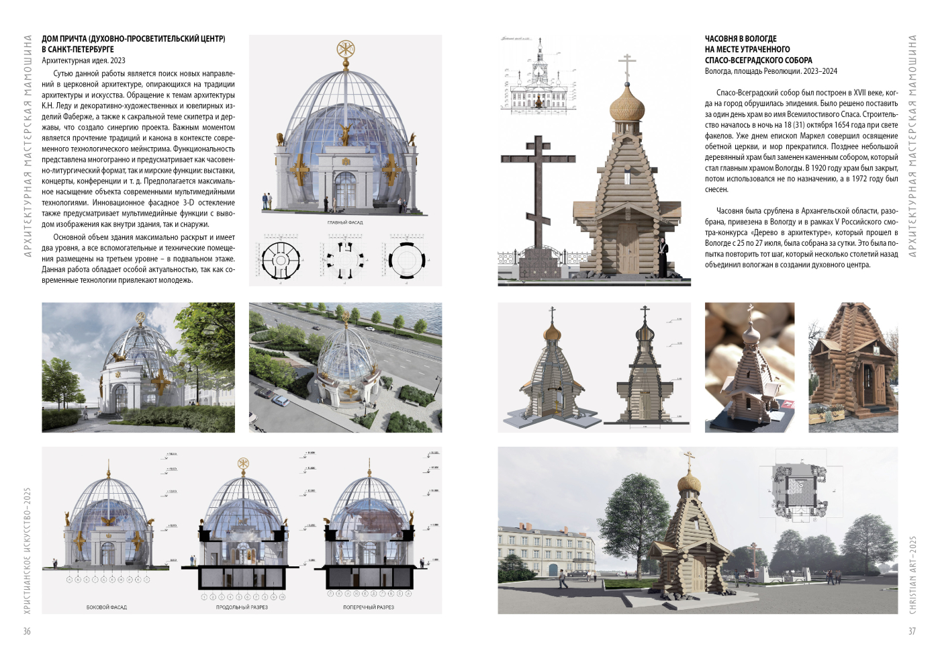Open the aerial view render of the dome
Screen dimensions: 940x663
click(345, 367)
